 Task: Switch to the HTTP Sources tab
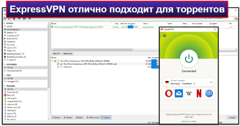coord(93,117)
